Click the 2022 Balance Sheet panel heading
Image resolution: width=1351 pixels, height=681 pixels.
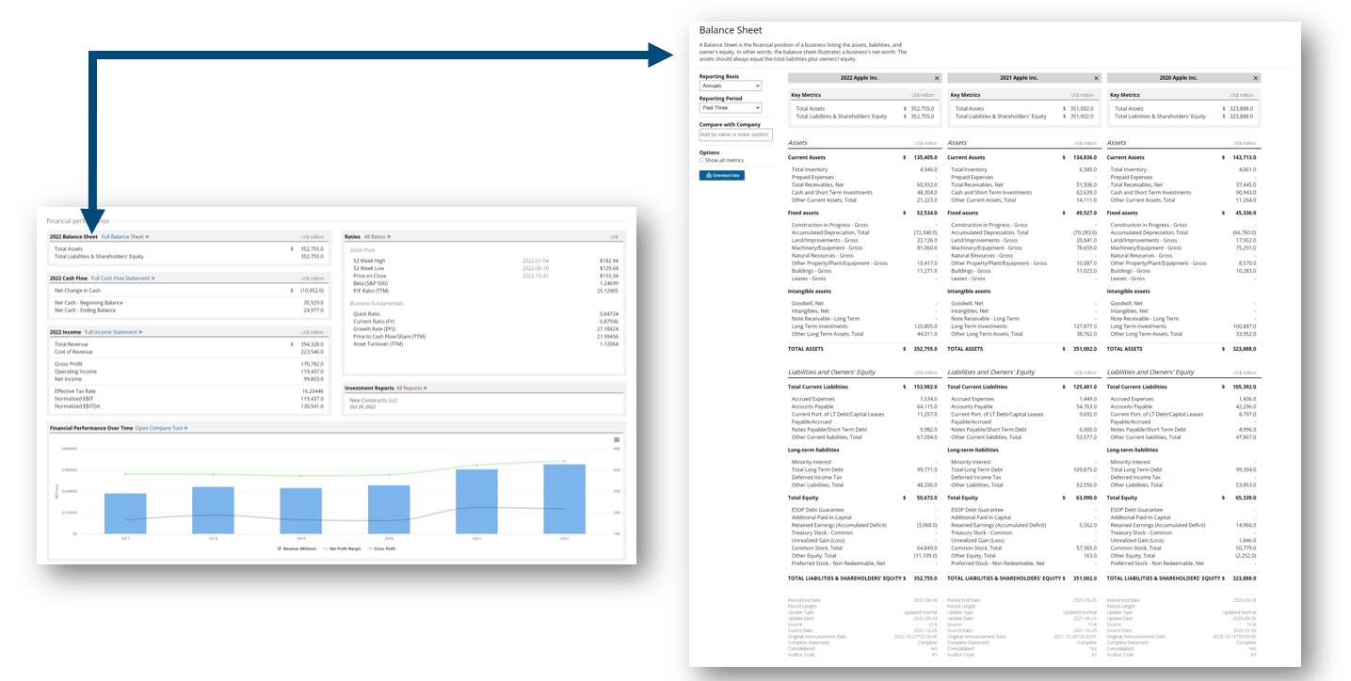point(73,237)
